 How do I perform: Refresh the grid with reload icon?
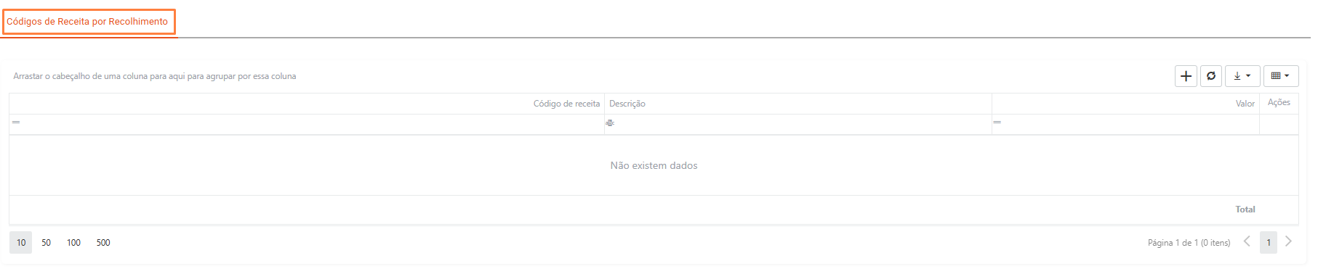click(x=1211, y=76)
